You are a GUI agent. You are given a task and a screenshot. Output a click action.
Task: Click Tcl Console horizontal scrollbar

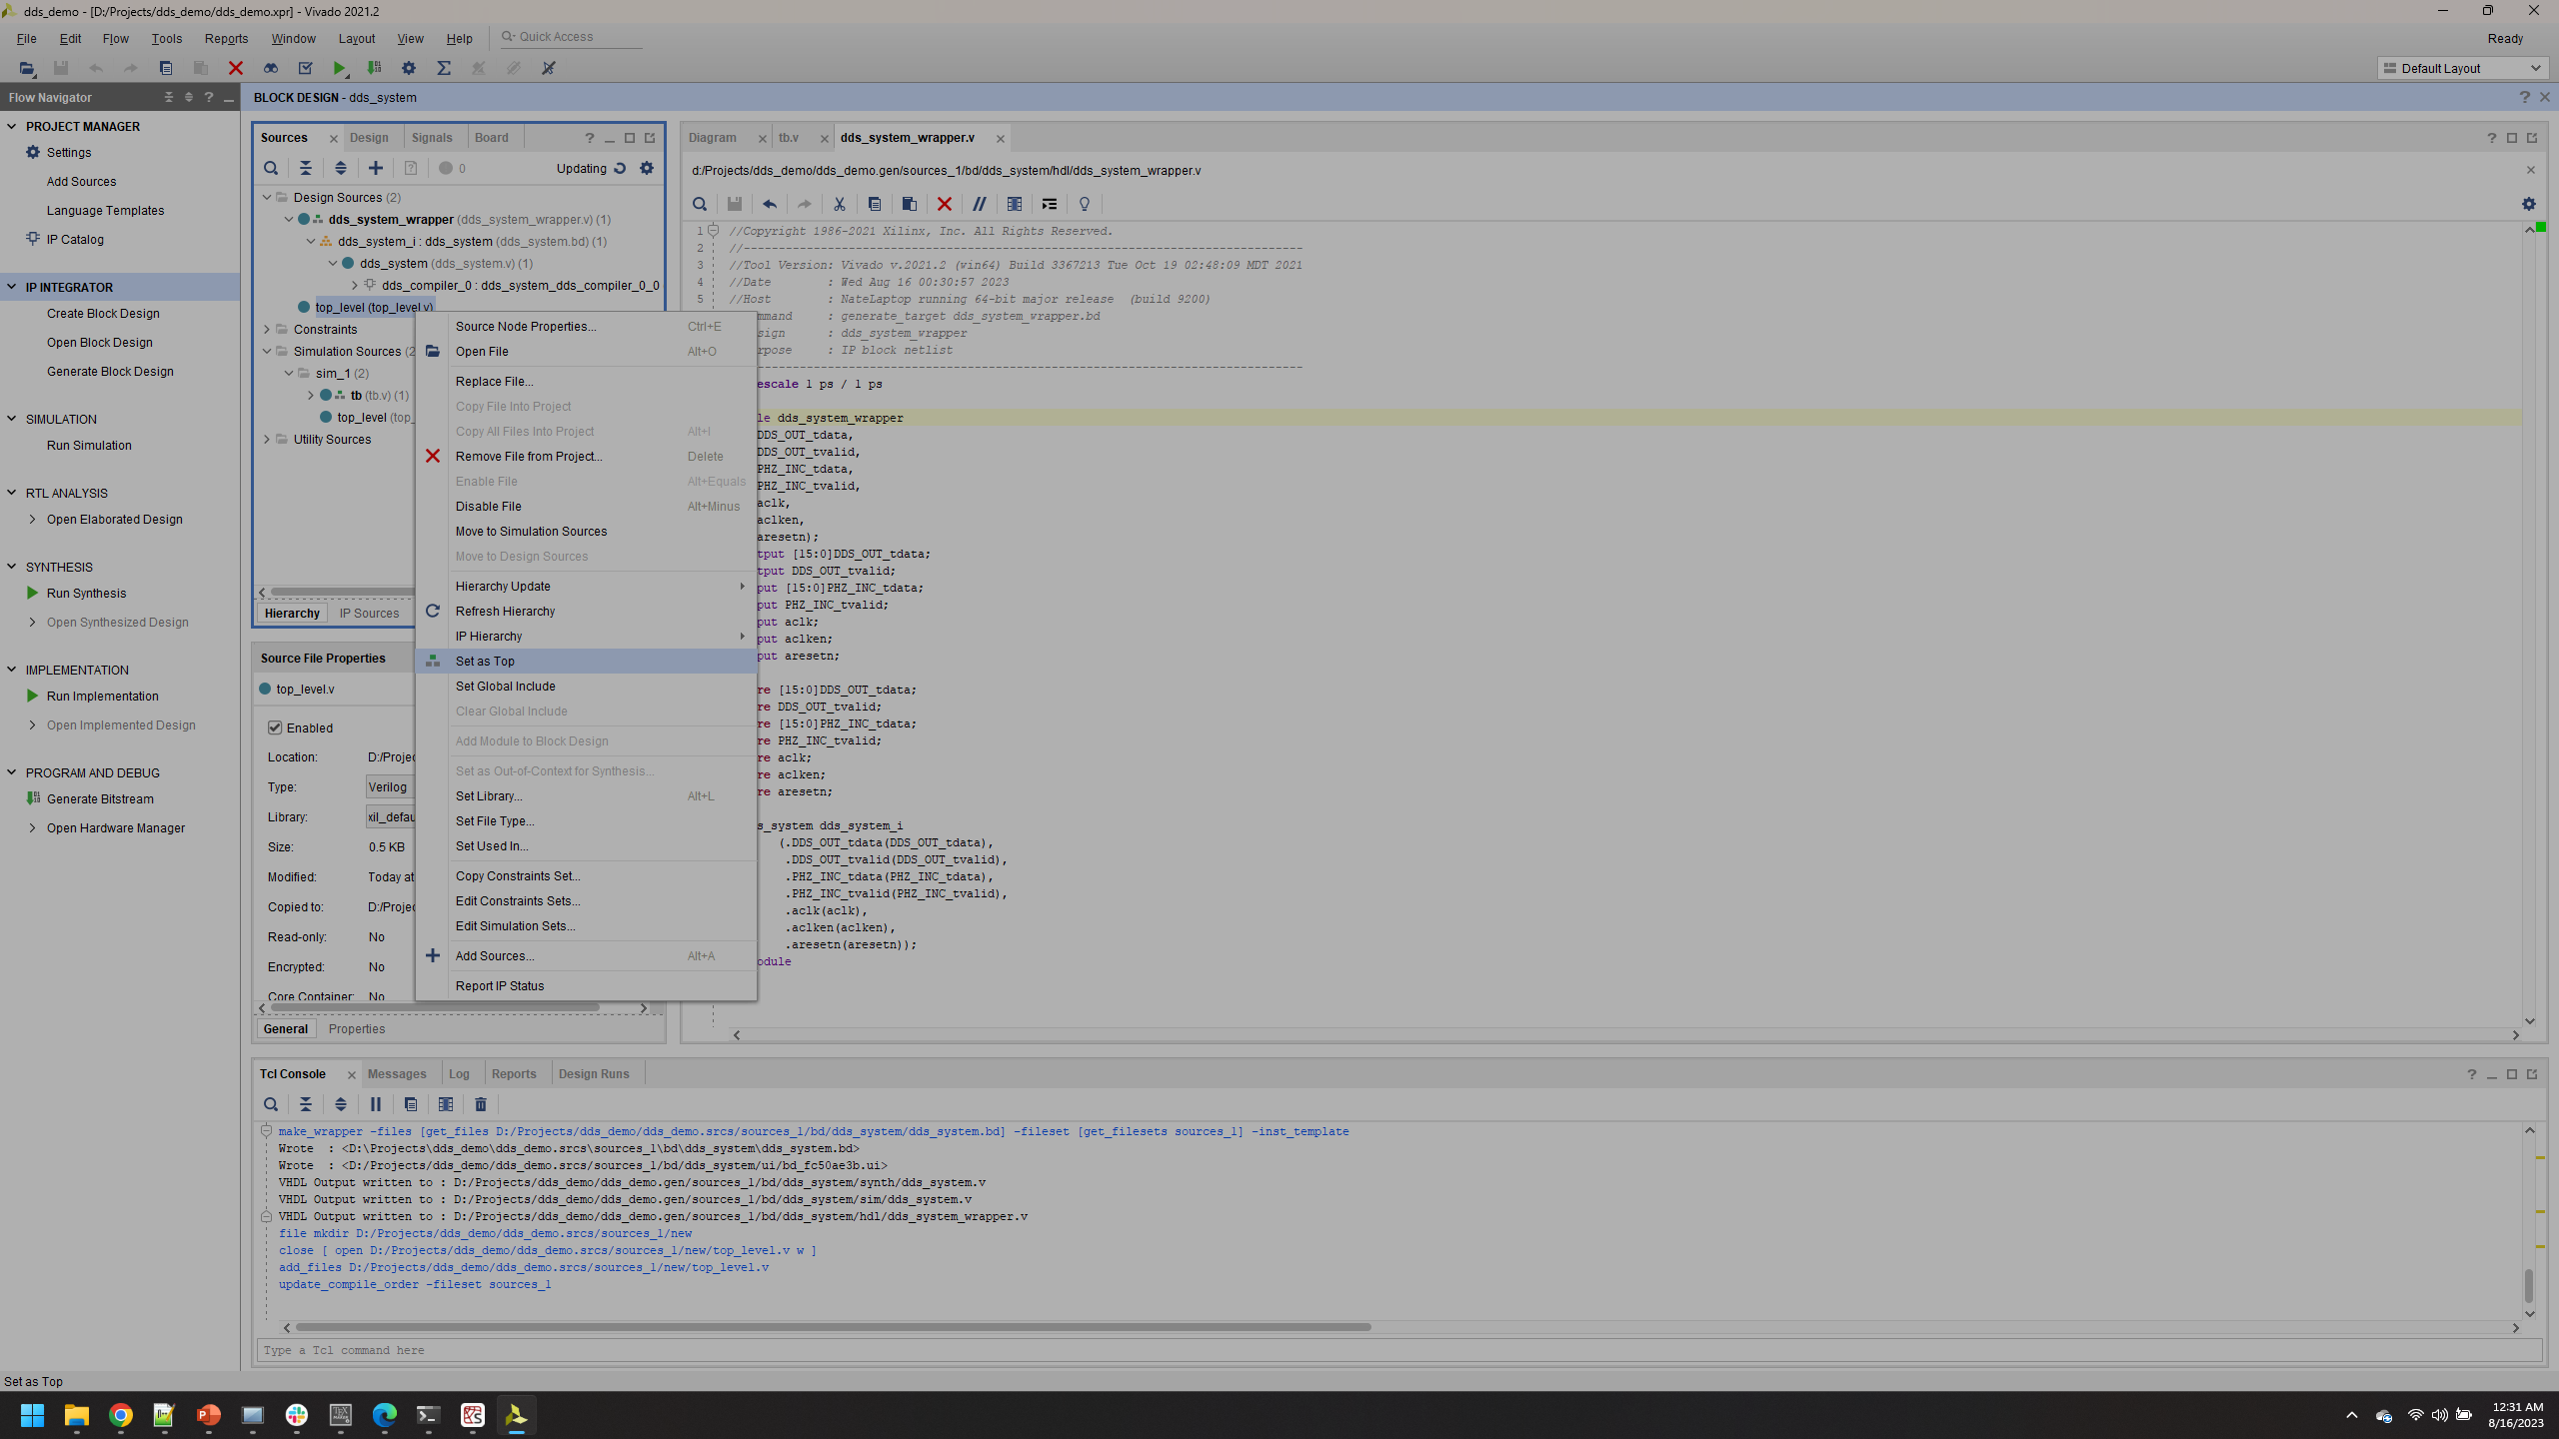832,1327
